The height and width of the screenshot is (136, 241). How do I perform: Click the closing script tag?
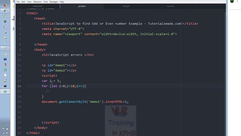pos(50,122)
